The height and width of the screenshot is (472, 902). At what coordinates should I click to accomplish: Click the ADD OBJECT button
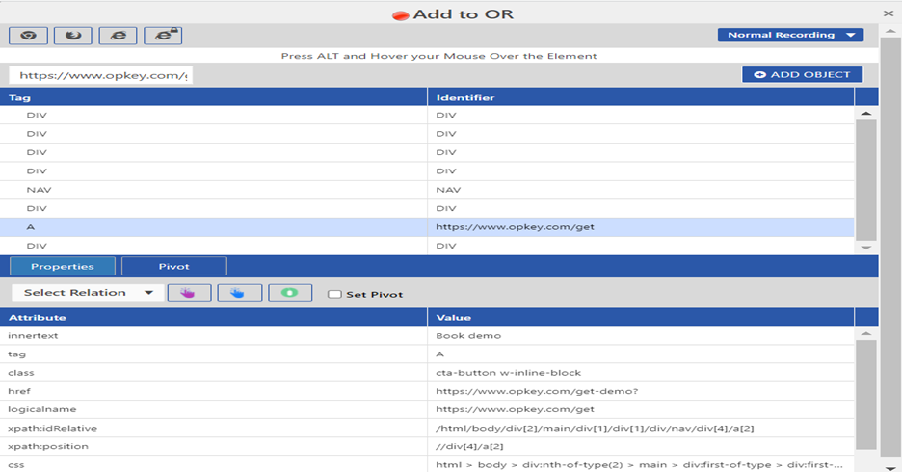[x=803, y=75]
